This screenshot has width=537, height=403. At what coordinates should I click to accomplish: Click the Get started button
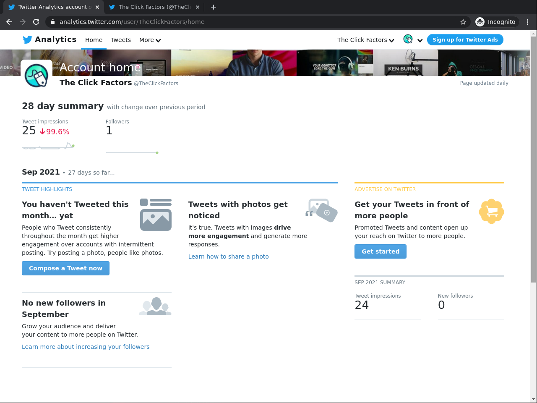click(x=381, y=251)
